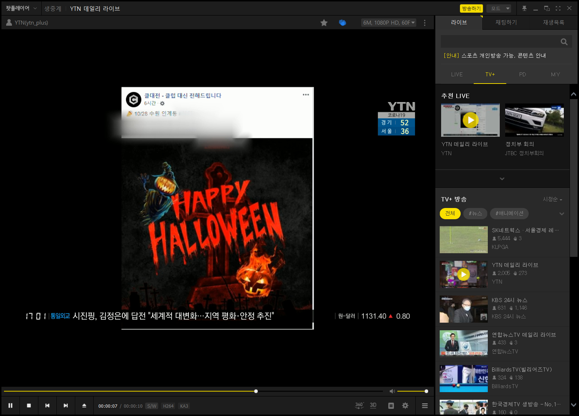
Task: Click the 생중계 label in title bar
Action: [53, 9]
